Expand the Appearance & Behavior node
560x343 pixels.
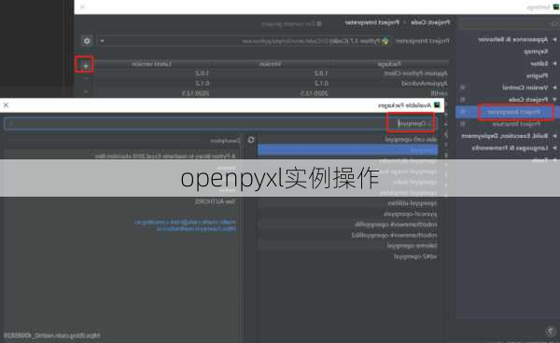pos(554,39)
